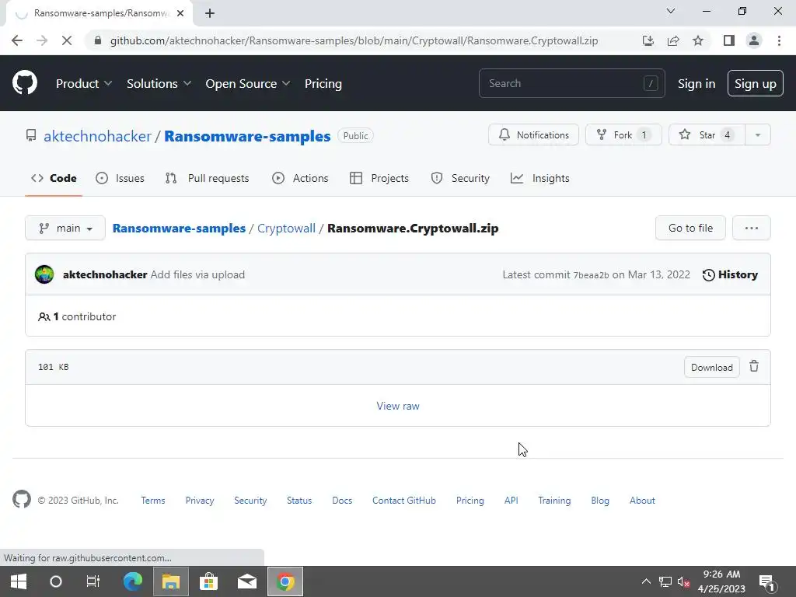796x597 pixels.
Task: Stop page loading in Chrome toolbar
Action: [67, 40]
